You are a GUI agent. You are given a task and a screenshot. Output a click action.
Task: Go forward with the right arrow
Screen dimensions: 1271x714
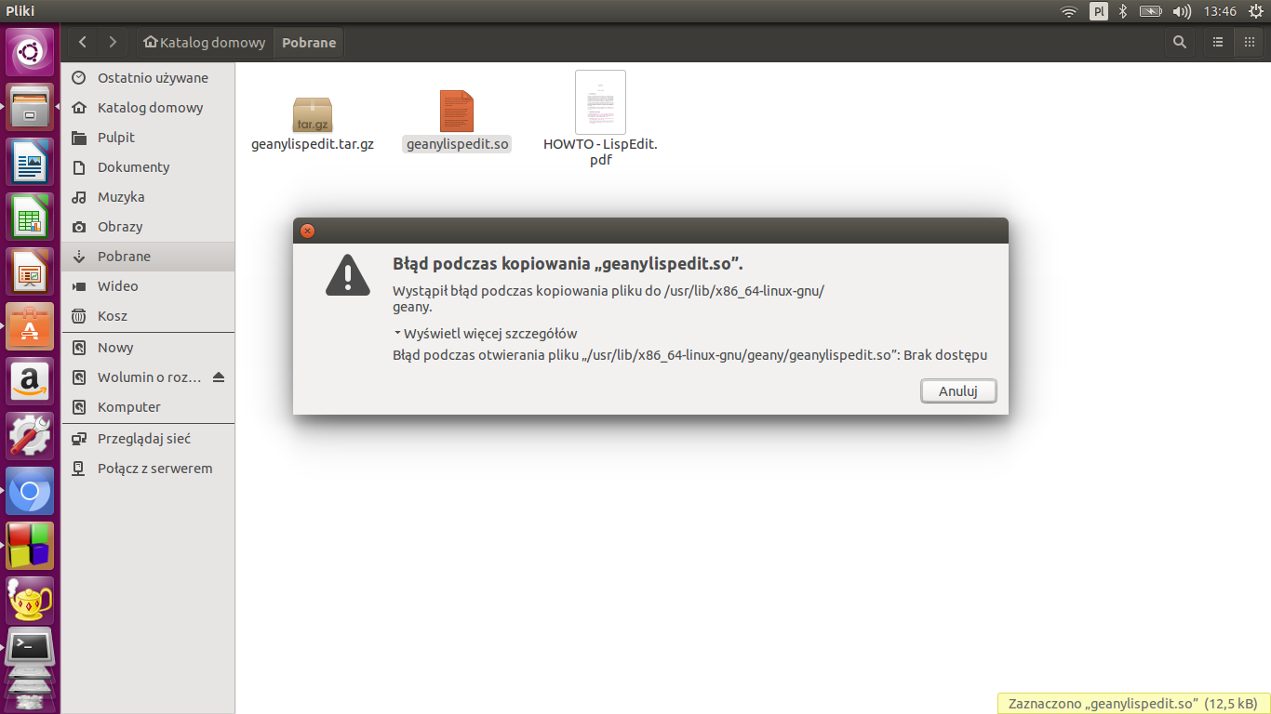point(113,42)
